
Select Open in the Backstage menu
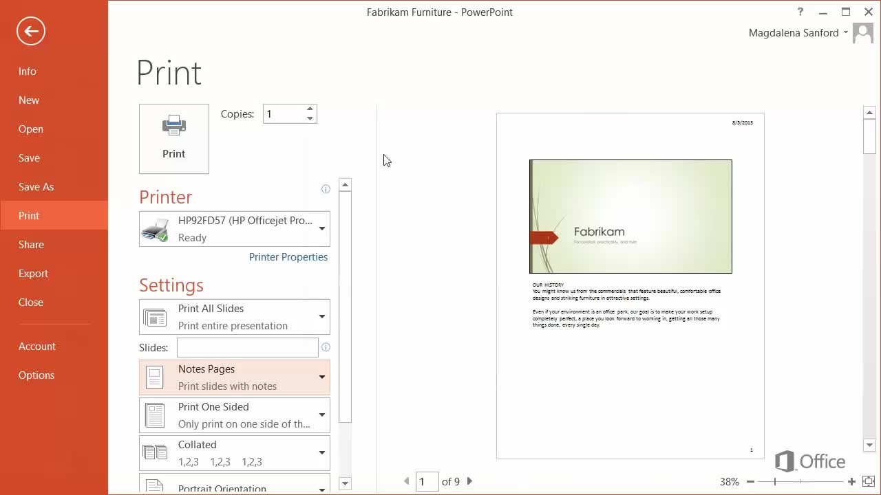tap(54, 129)
